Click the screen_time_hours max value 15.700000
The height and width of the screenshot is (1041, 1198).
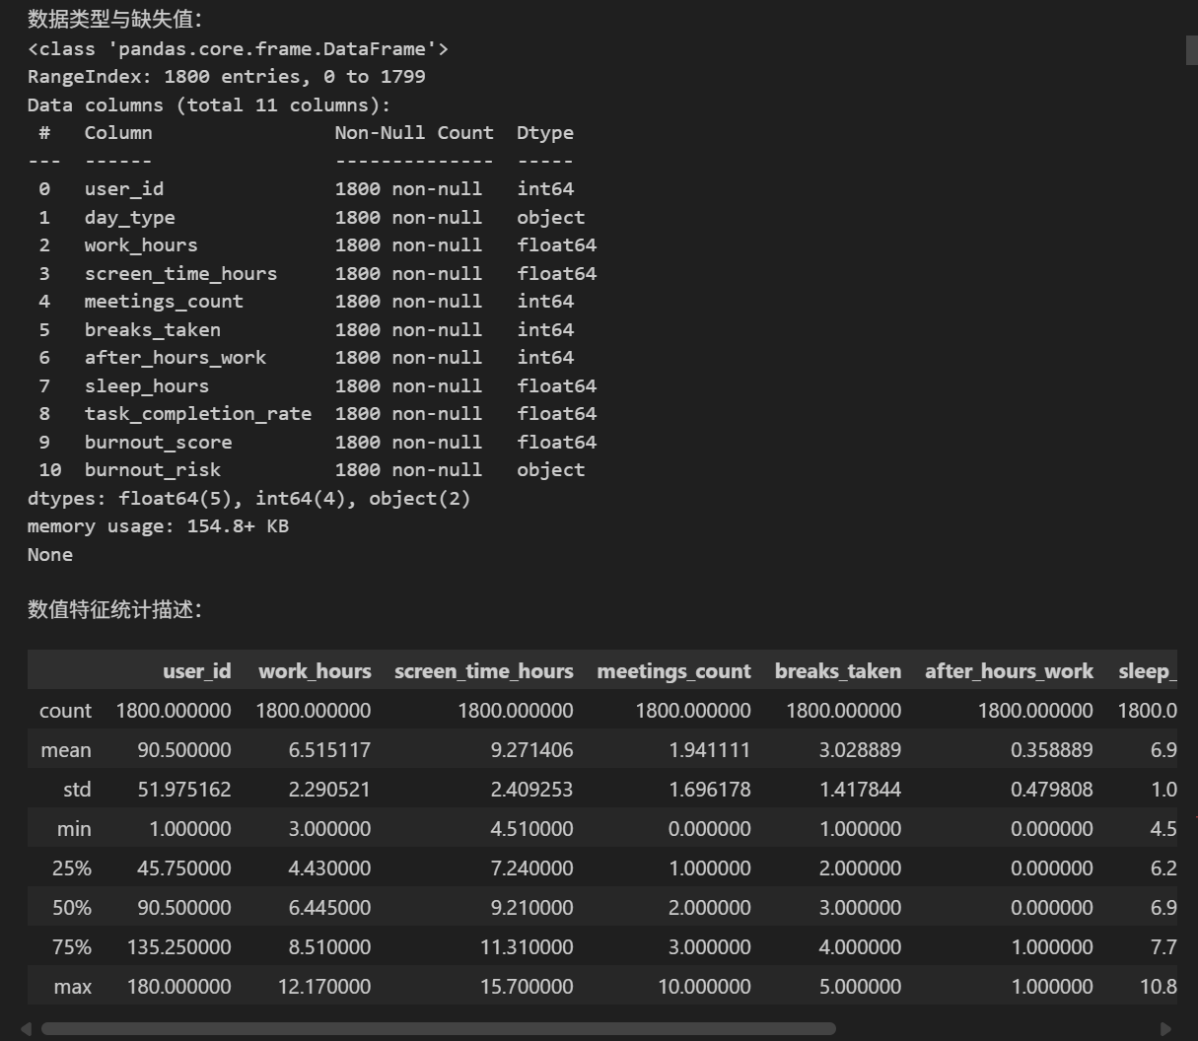[x=527, y=987]
